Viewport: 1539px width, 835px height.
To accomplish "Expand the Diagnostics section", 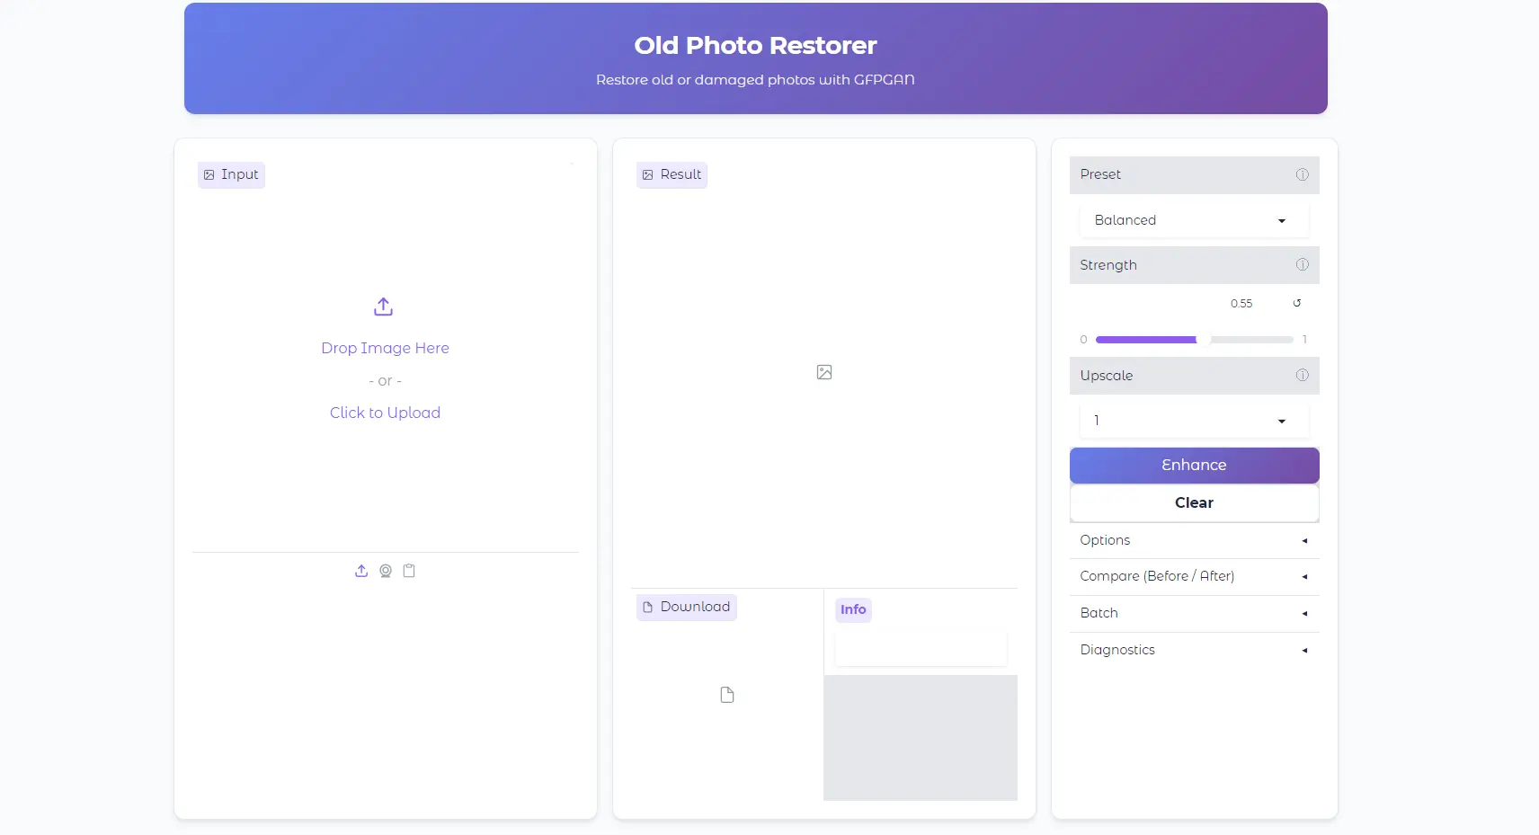I will click(1193, 650).
